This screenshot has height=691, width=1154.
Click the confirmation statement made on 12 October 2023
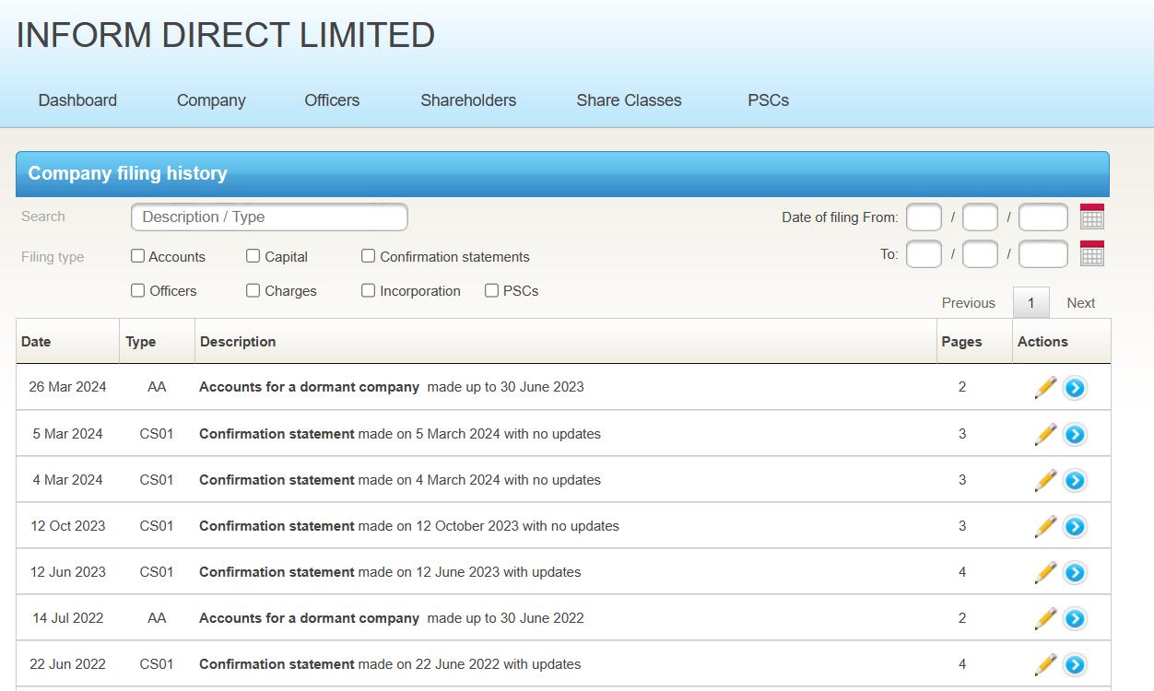pos(409,525)
